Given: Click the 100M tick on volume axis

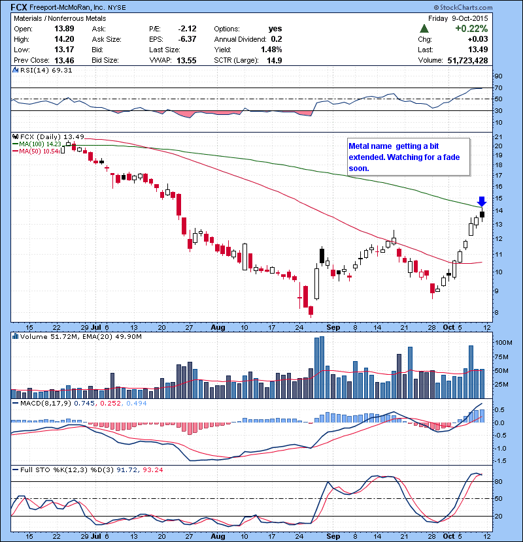Looking at the screenshot, I should click(x=503, y=343).
